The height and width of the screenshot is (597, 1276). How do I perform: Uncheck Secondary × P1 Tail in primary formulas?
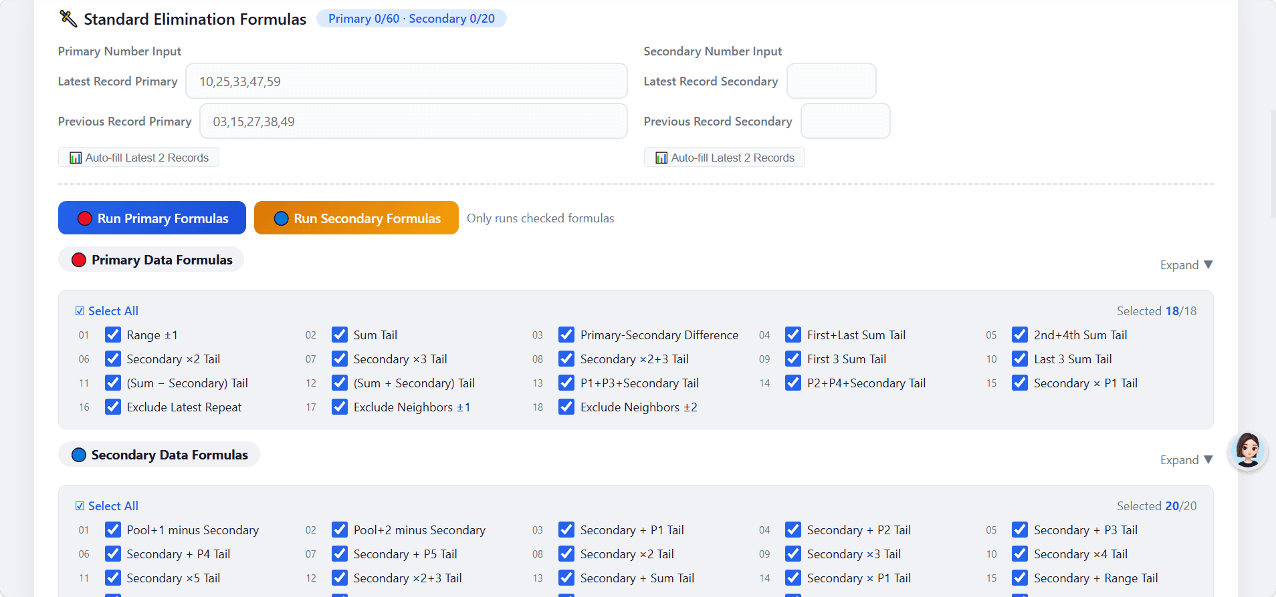1020,383
